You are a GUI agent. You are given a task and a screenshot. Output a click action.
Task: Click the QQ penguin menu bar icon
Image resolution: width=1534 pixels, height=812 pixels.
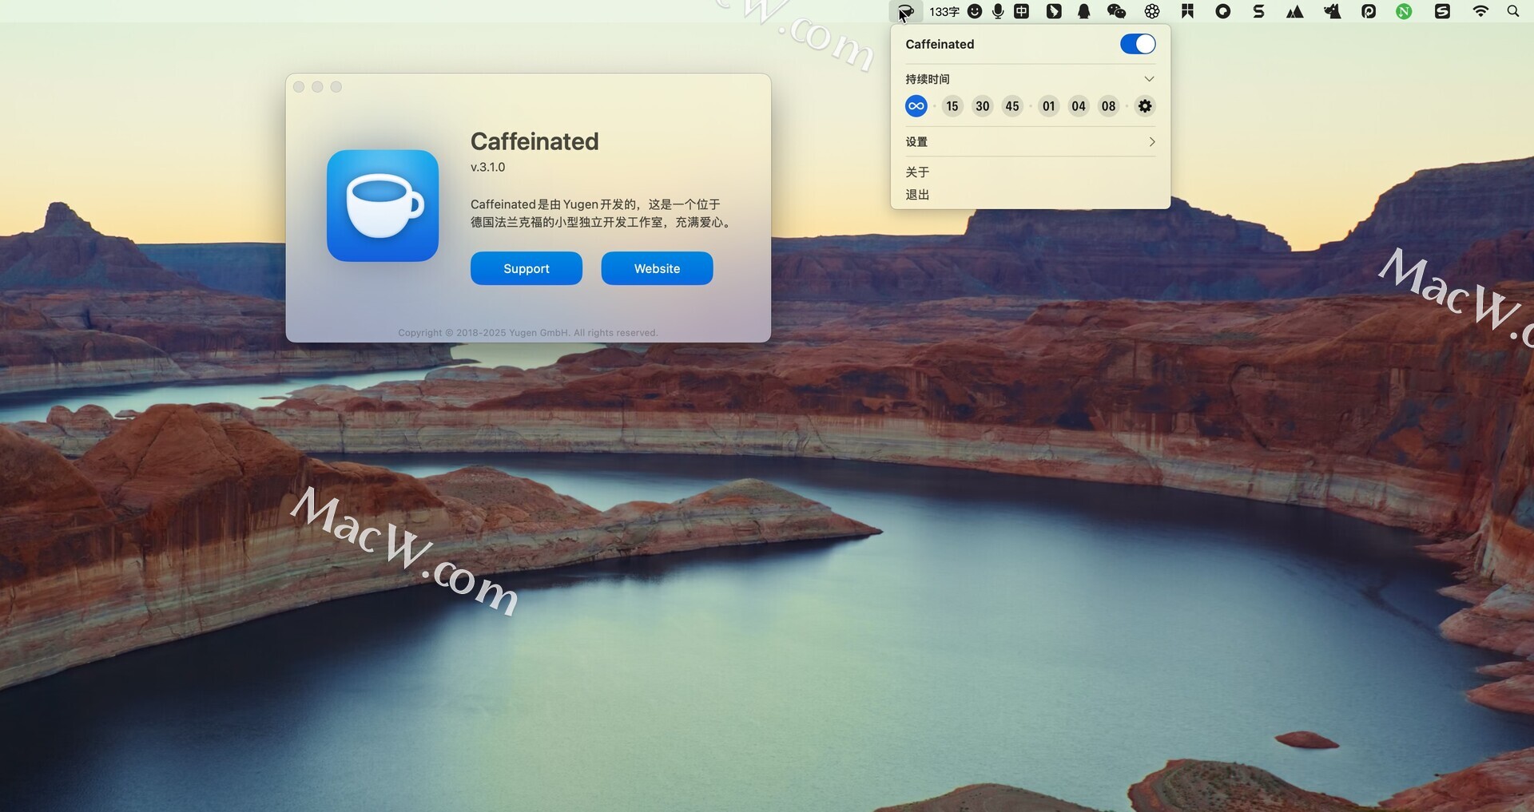pos(1083,11)
